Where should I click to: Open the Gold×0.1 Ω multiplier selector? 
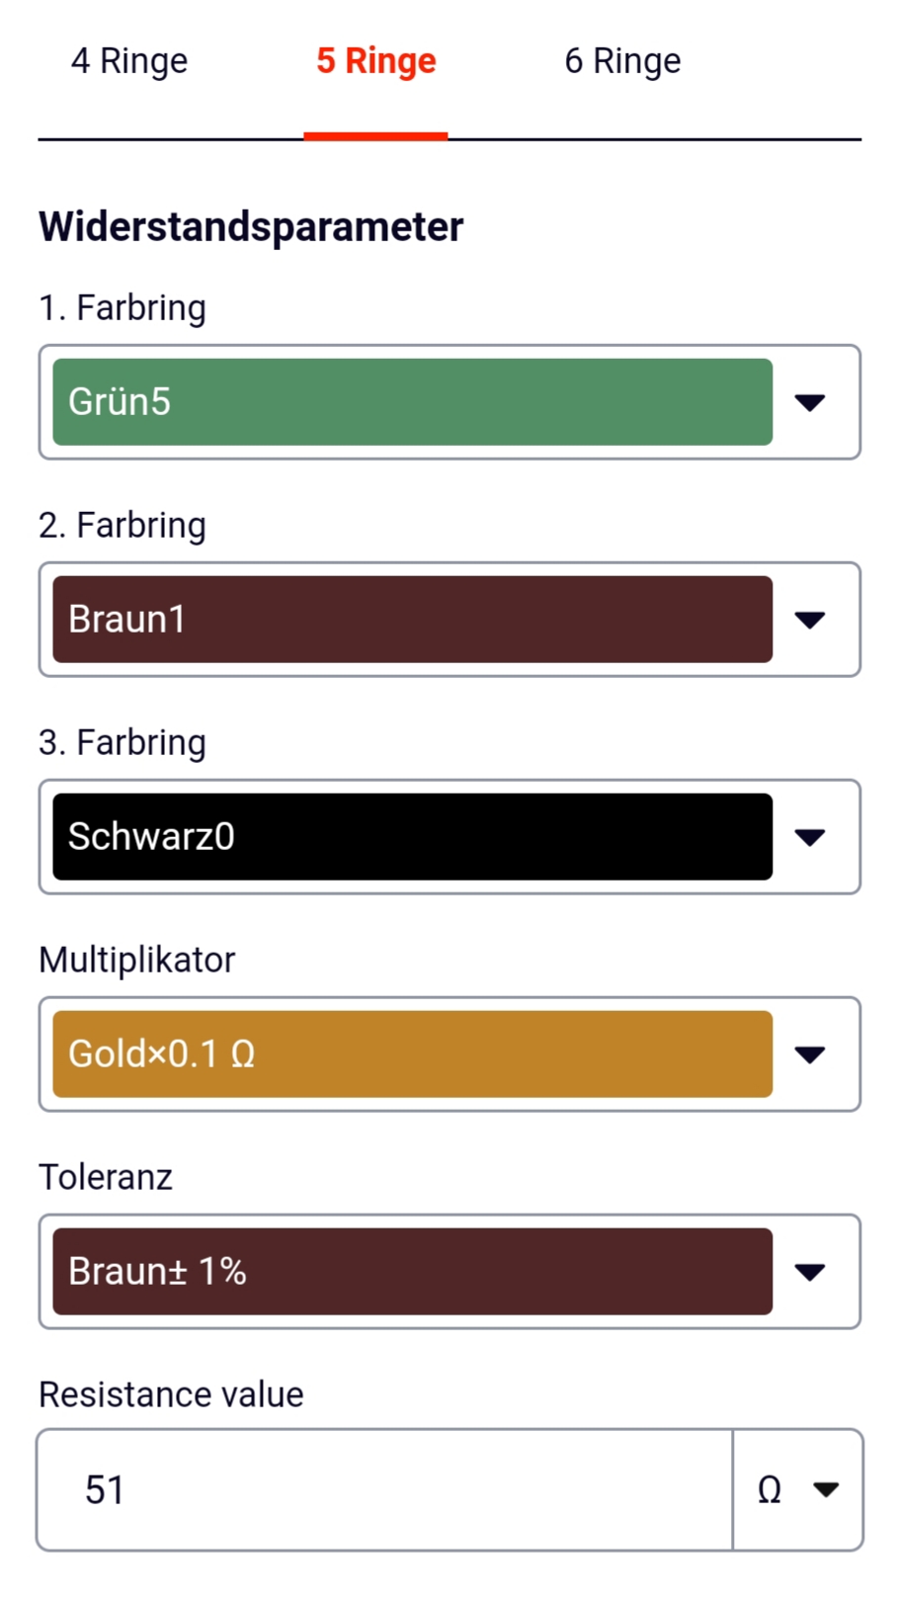[412, 1054]
